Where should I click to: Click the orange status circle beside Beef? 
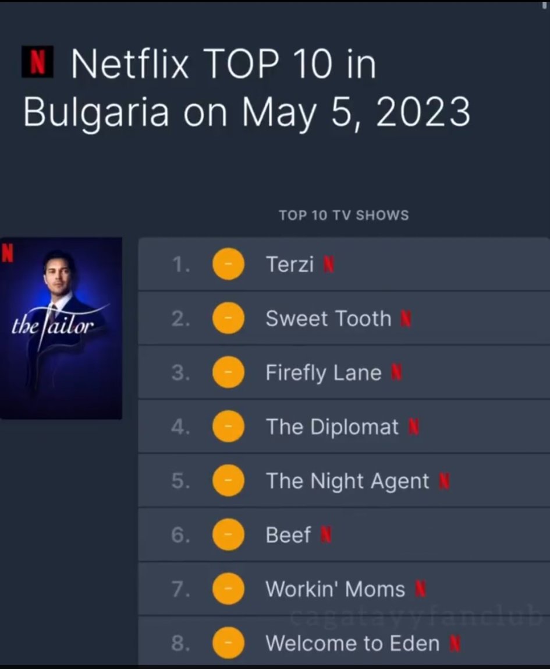[x=228, y=535]
